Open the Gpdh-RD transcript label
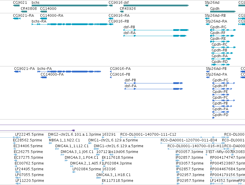245x185 pixels. pyautogui.click(x=220, y=62)
